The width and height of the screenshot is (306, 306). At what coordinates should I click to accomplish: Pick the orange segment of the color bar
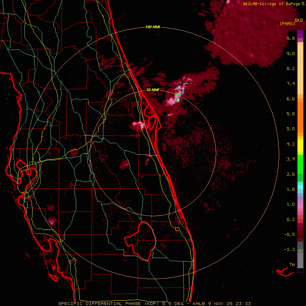300,118
